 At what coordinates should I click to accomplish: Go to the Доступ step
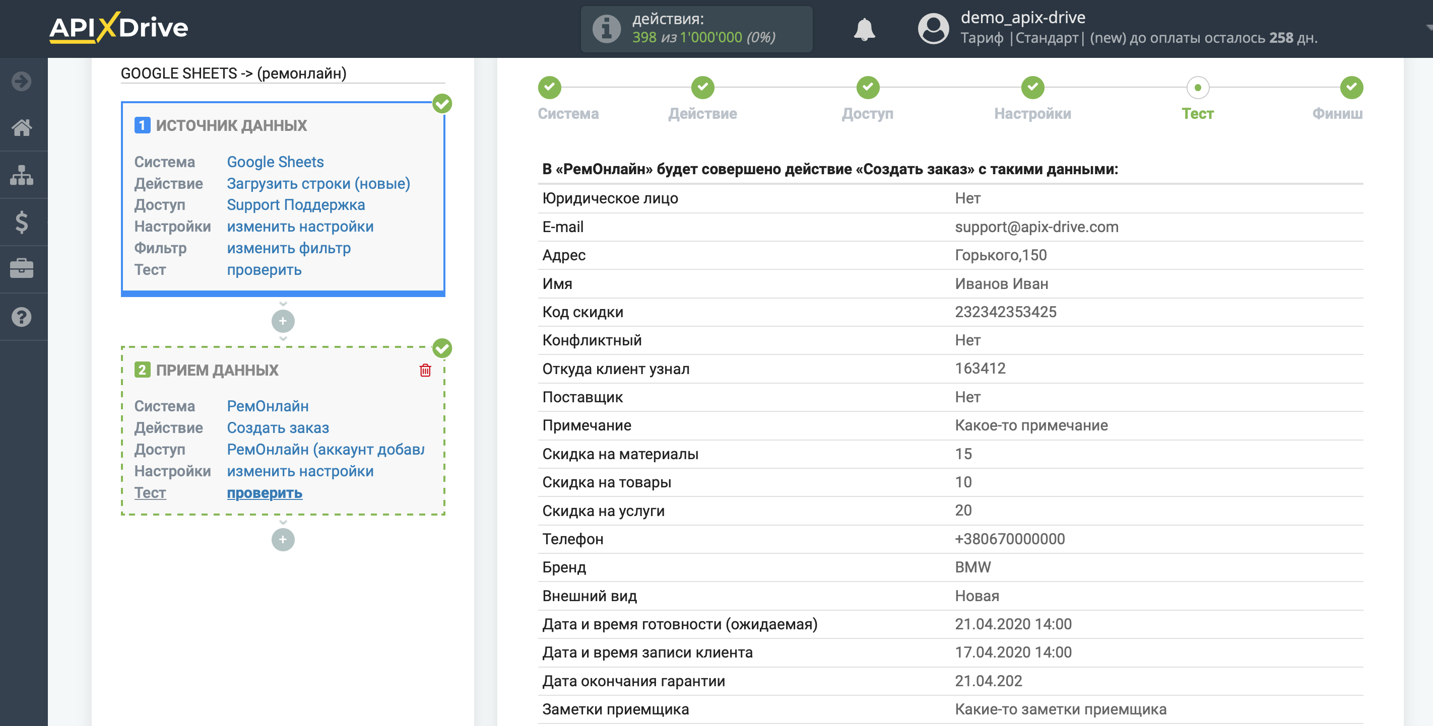pos(867,87)
